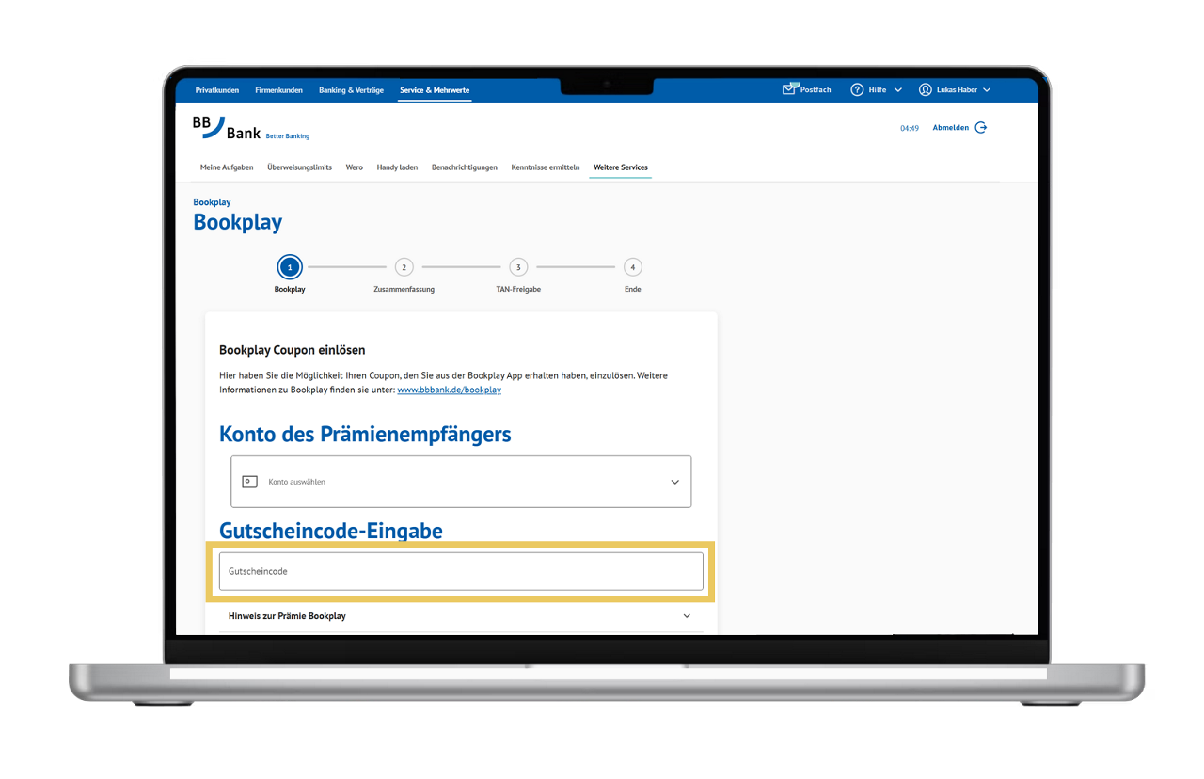Select the Weitere Services tab
The image size is (1204, 779).
621,167
